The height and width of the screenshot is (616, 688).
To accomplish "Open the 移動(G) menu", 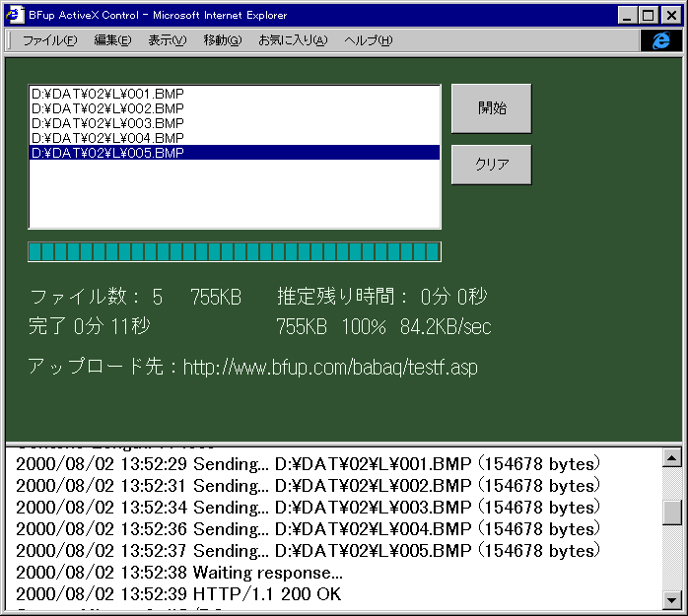I will pos(223,40).
